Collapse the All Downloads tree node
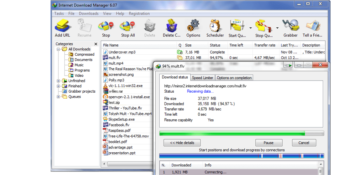Viewport: 342px width, 175px height. pos(58,49)
